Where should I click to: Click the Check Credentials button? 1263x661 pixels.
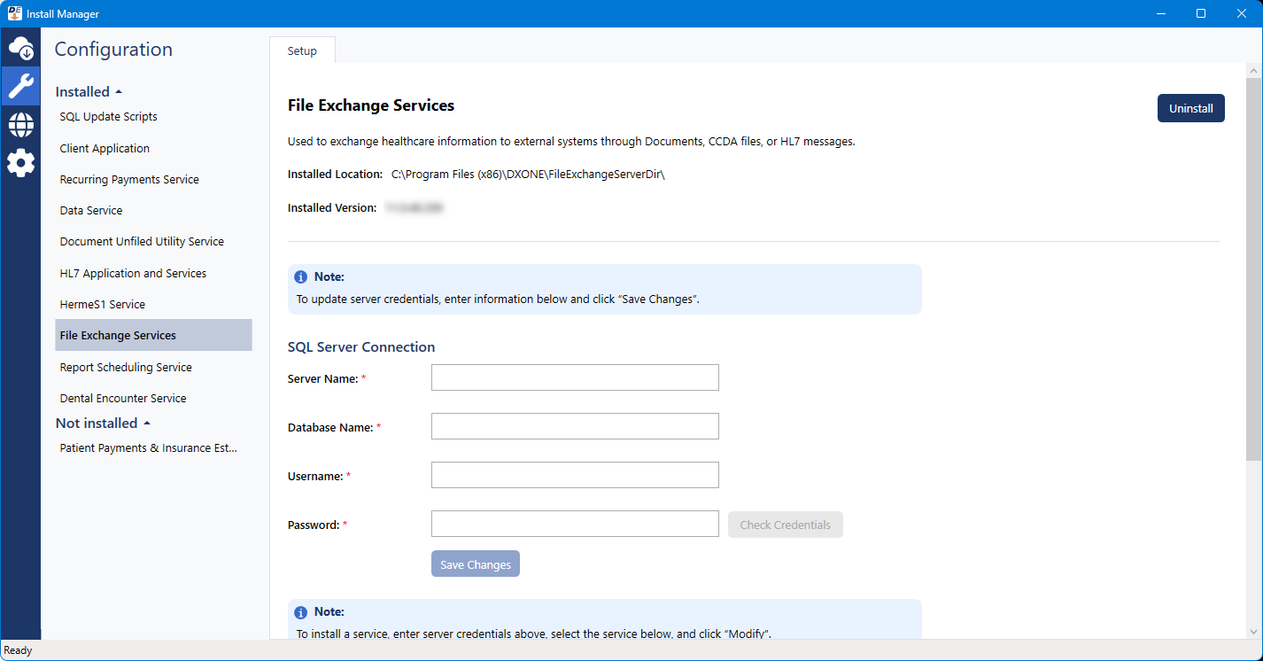point(785,525)
